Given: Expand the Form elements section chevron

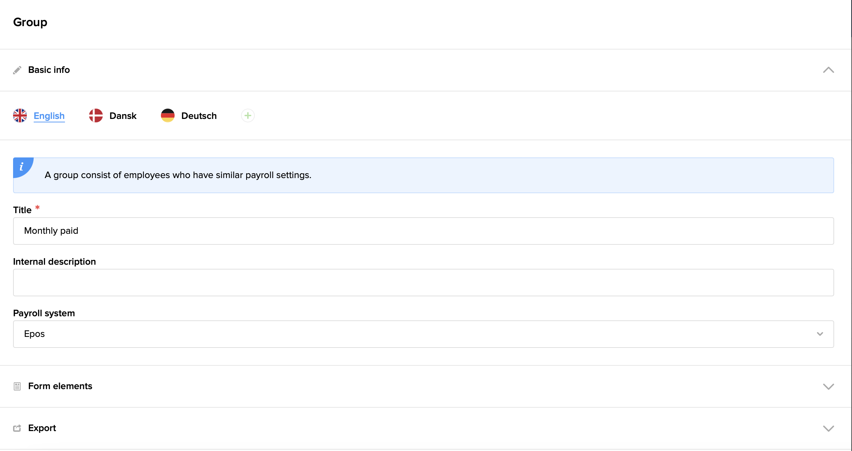Looking at the screenshot, I should 828,386.
